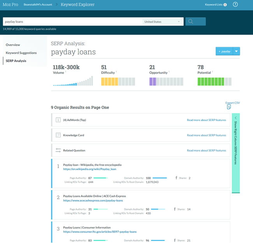Click the green Potential score bar

[214, 82]
